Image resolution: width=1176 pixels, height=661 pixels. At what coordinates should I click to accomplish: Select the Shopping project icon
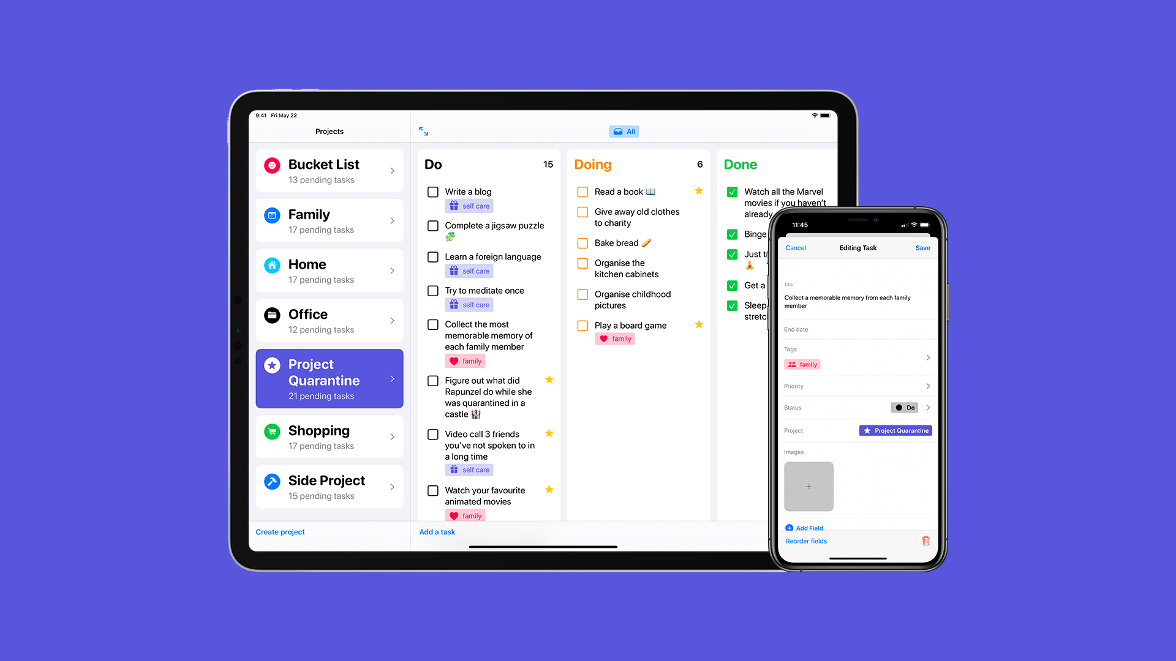[272, 430]
